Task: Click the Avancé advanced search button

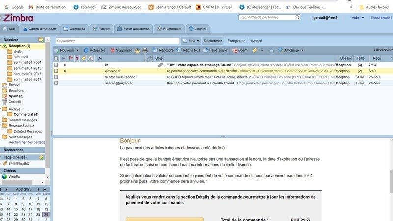Action: (256, 41)
